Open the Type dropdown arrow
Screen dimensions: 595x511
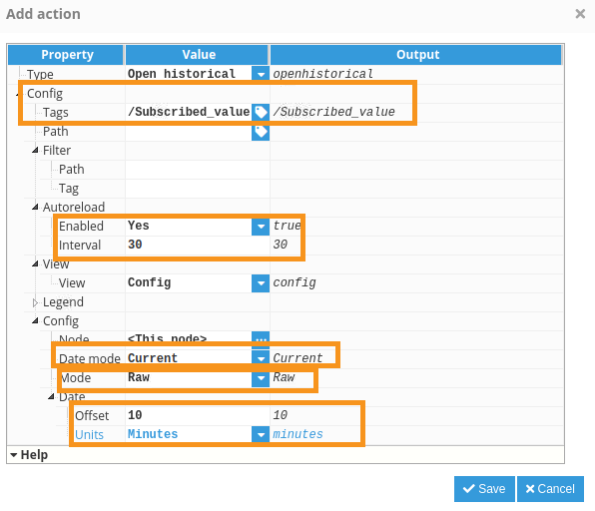[x=261, y=74]
